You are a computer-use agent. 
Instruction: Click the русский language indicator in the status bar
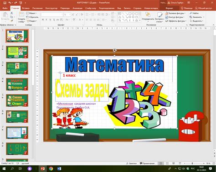tap(25, 163)
